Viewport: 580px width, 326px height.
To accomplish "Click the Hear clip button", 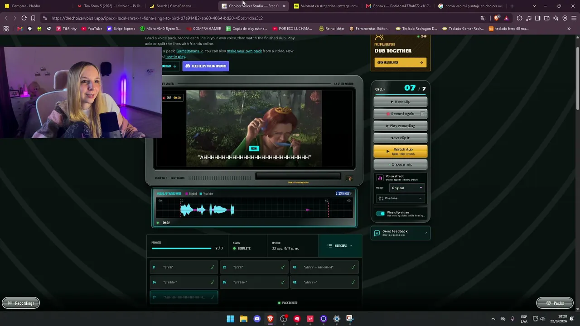I will tap(401, 101).
